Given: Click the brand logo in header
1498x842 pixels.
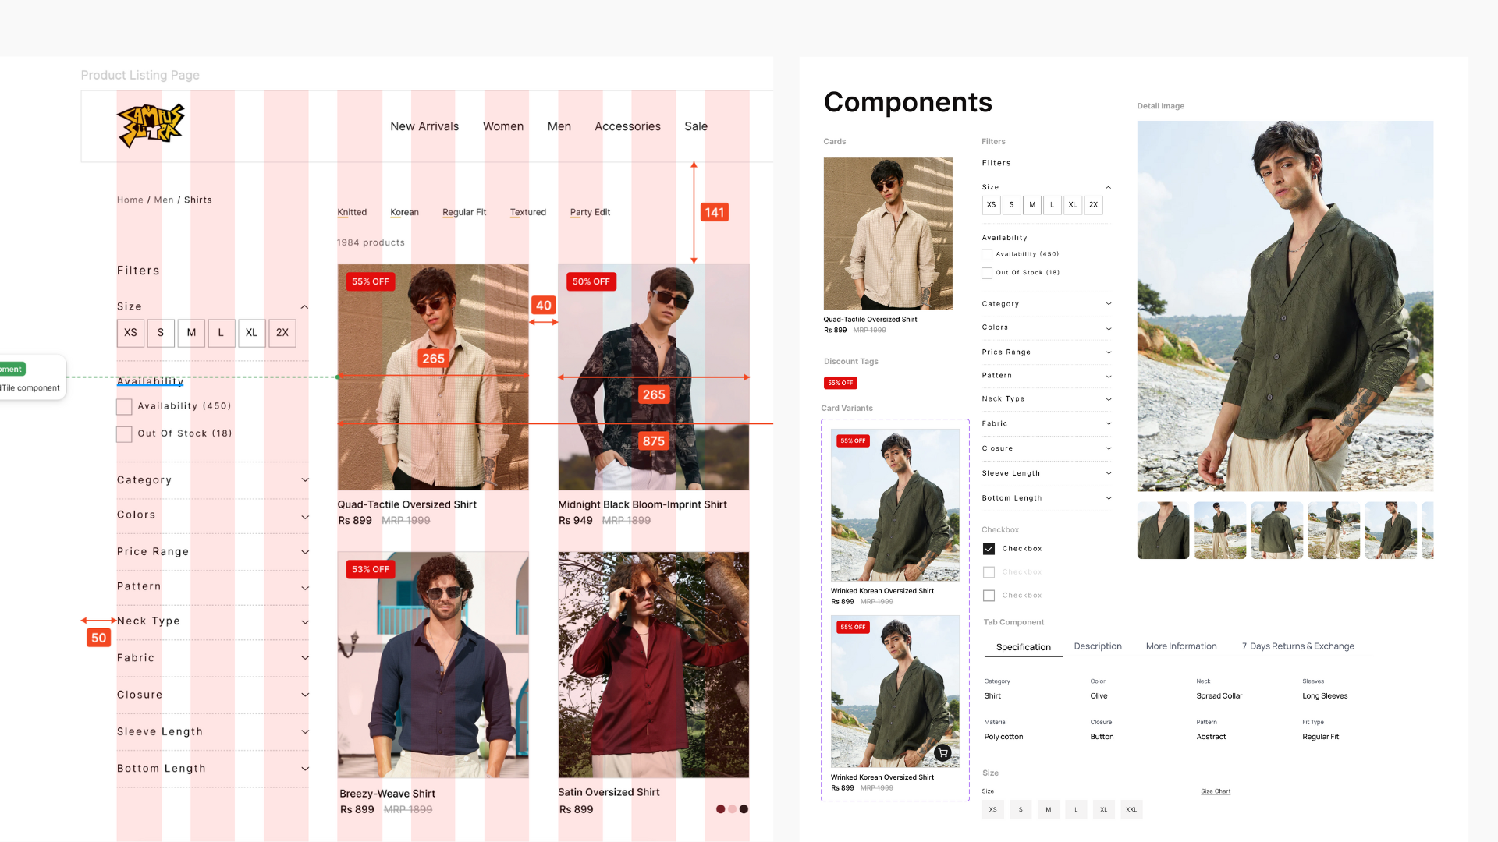Looking at the screenshot, I should pyautogui.click(x=151, y=126).
